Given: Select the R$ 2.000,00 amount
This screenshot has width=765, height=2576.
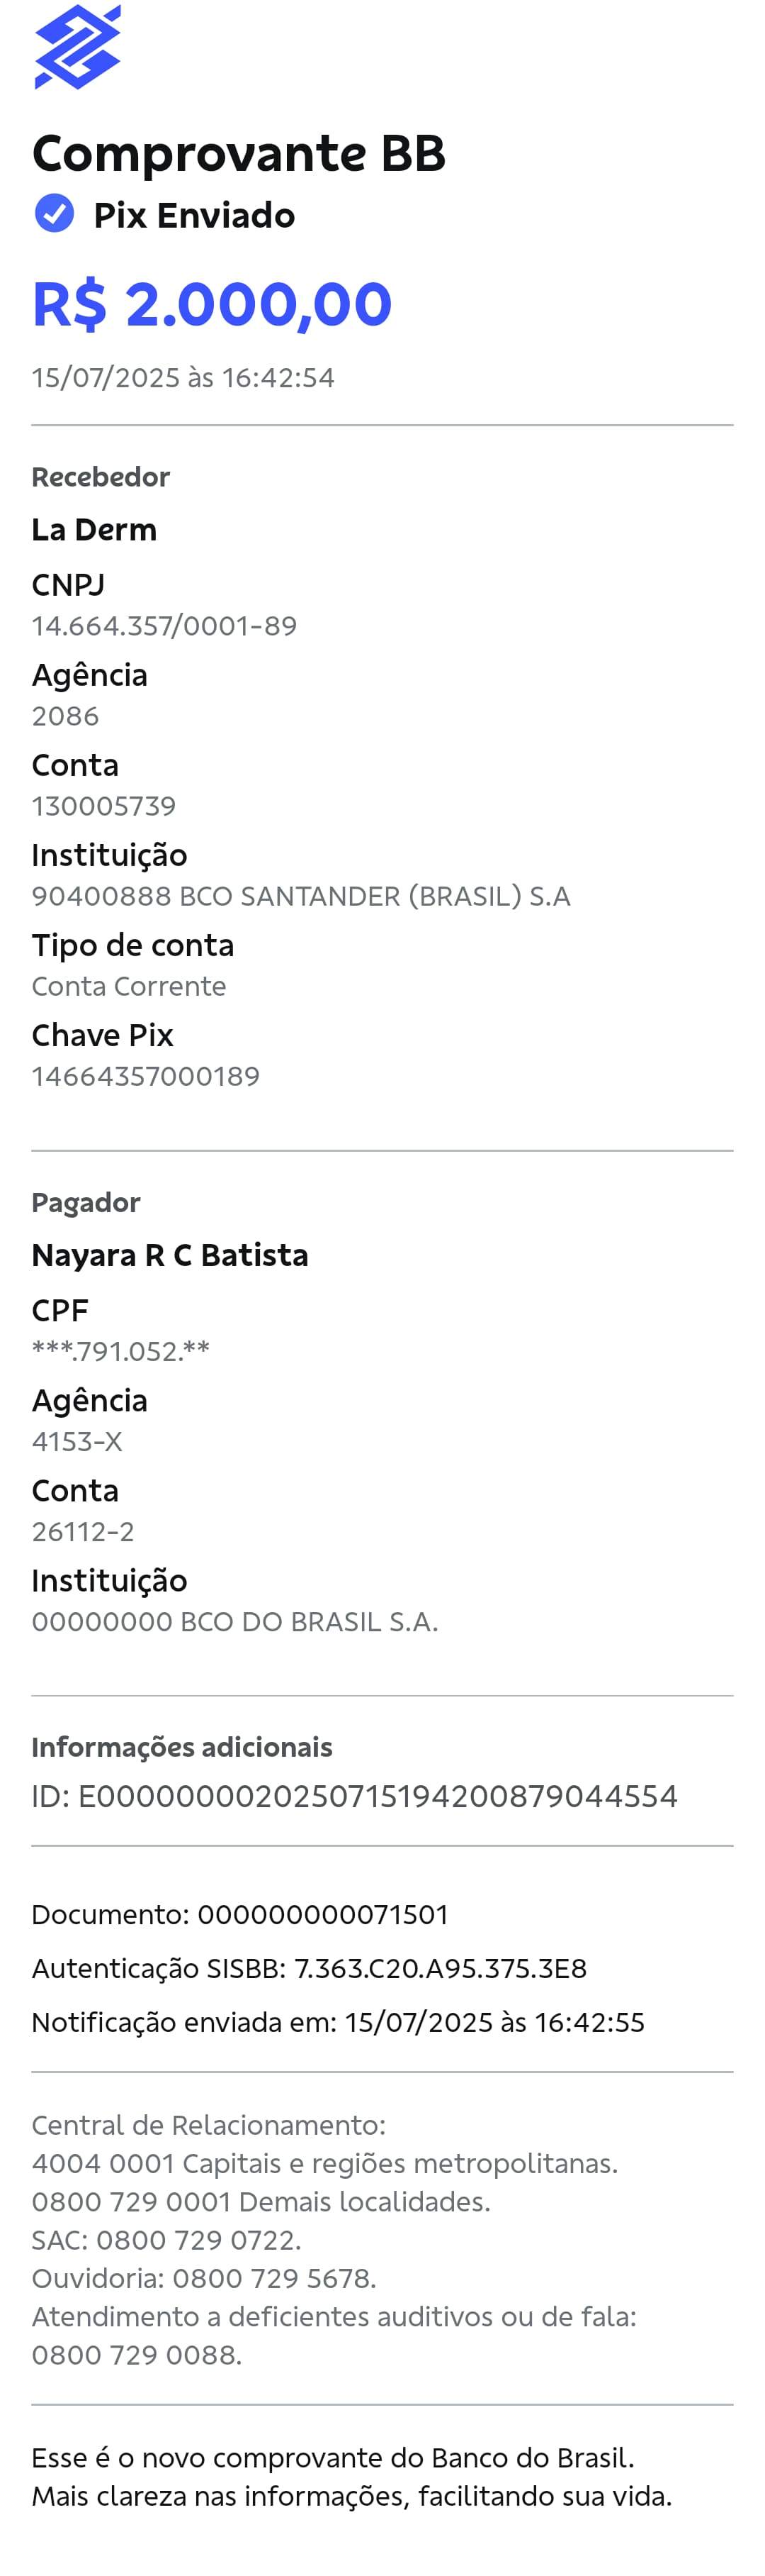Looking at the screenshot, I should (212, 304).
